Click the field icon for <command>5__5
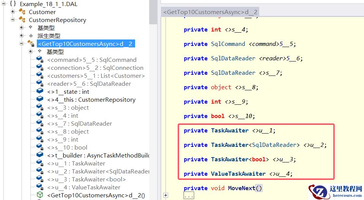Screen dimensions: 364x200 pos(40,60)
